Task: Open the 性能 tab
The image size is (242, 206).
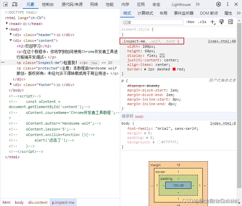Action: pyautogui.click(x=109, y=5)
